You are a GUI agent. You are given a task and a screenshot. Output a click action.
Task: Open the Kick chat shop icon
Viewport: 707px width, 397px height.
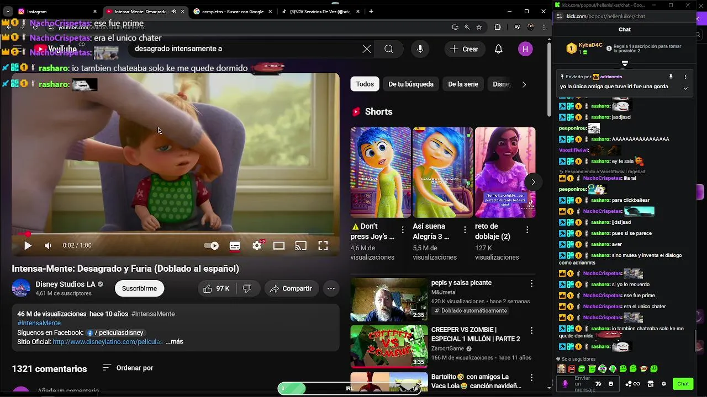[651, 384]
